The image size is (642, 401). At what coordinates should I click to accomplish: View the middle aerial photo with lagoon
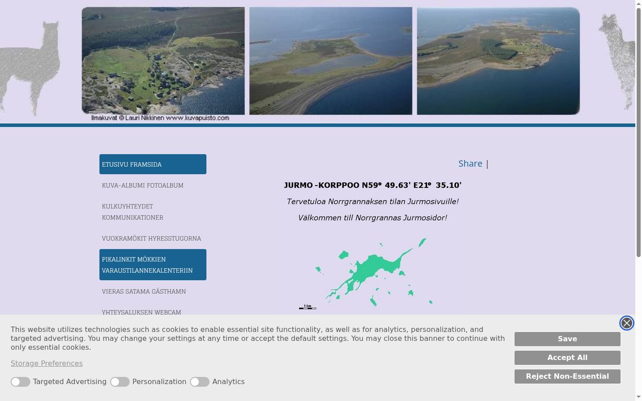click(x=331, y=61)
